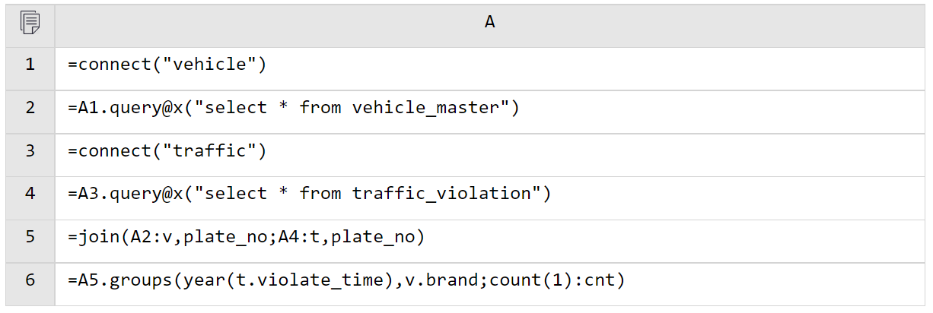Click the word vehicle_master in row 2
933x313 pixels.
[425, 108]
